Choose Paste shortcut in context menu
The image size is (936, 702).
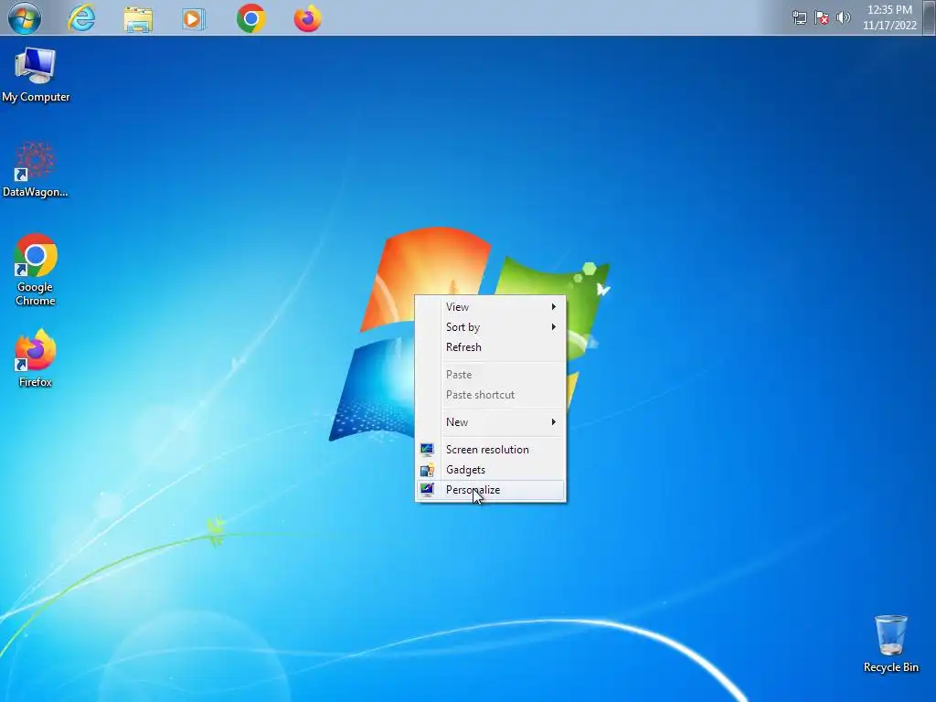point(490,395)
